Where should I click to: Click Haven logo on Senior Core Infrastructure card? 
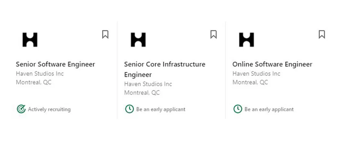tap(138, 39)
